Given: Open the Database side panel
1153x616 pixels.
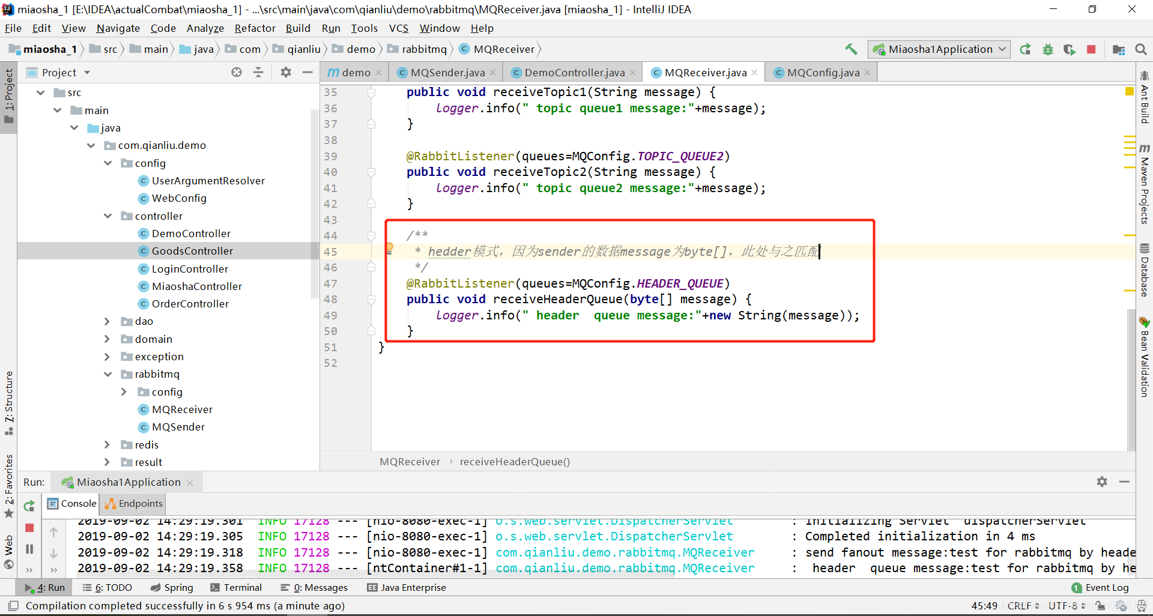Looking at the screenshot, I should tap(1144, 270).
